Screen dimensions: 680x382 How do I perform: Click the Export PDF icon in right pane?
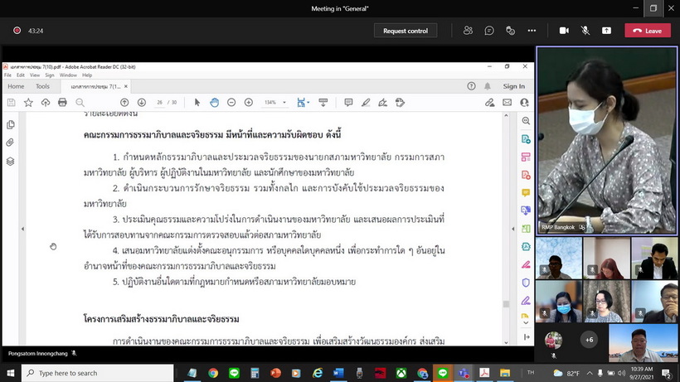point(526,139)
